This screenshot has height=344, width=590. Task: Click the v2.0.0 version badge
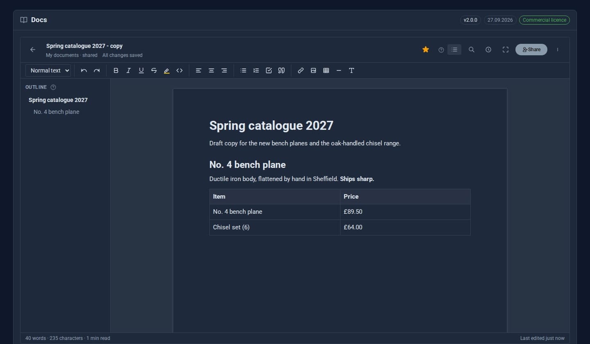tap(470, 20)
